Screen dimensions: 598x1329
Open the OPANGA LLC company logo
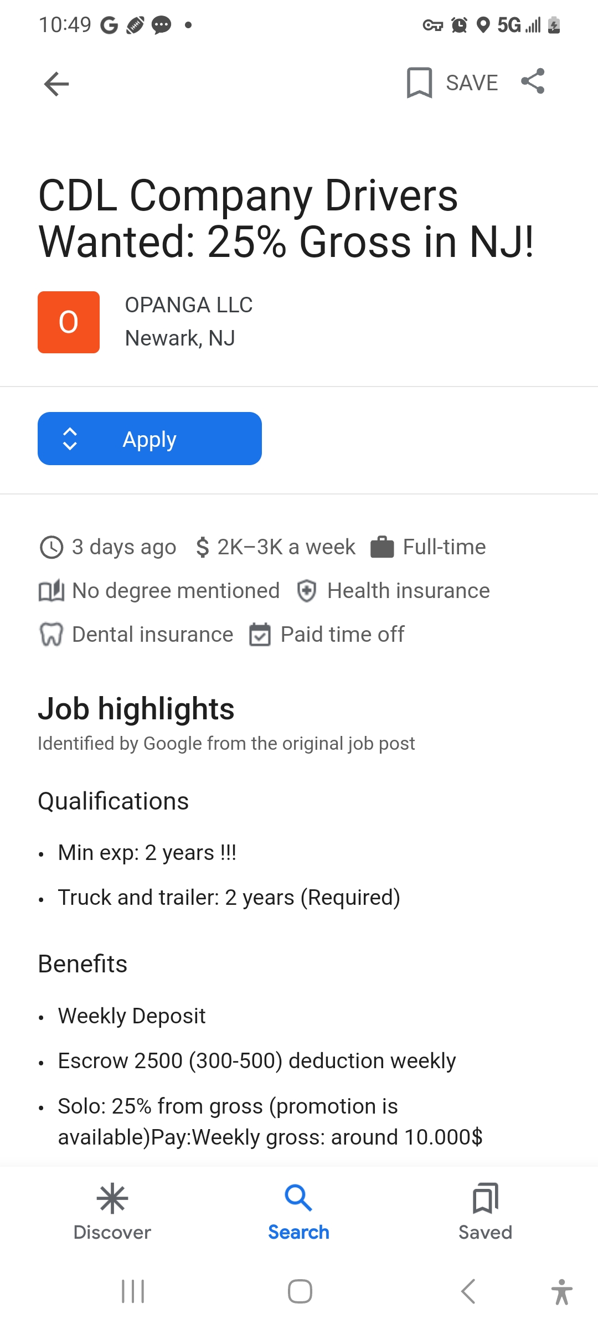69,322
